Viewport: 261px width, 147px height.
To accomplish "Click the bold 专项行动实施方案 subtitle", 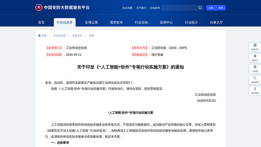I will point(130,113).
